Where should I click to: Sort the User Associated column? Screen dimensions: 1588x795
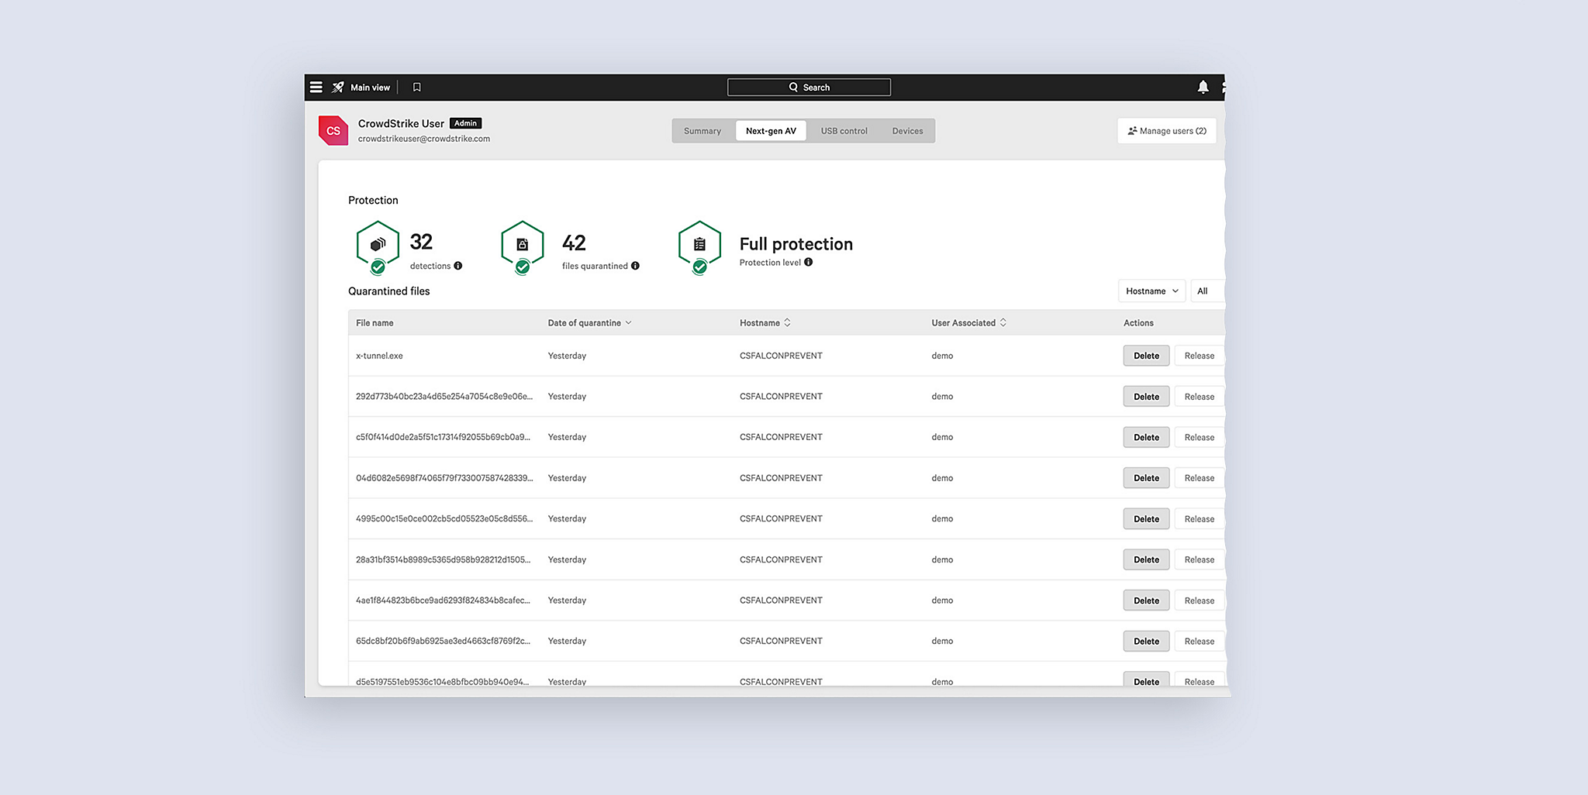(x=1002, y=322)
